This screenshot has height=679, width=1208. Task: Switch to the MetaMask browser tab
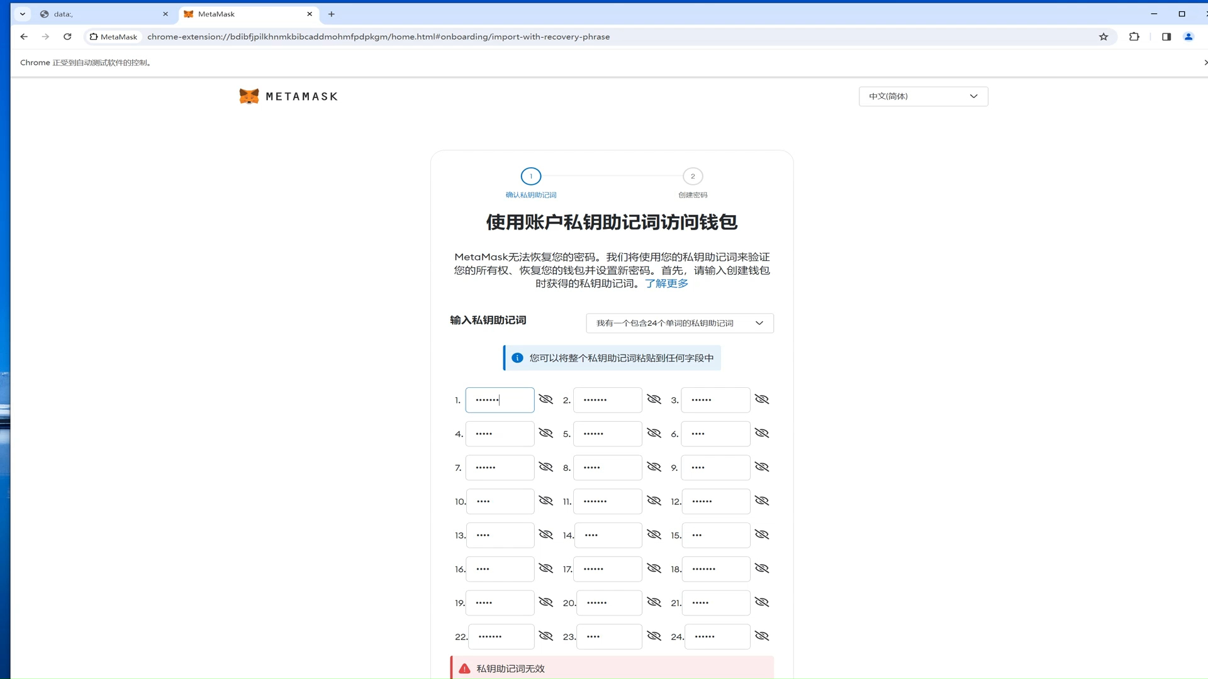coord(248,14)
